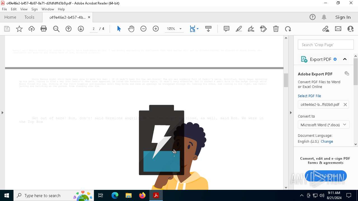Viewport: 358px width, 201px height.
Task: Open the Window menu
Action: [x=48, y=9]
